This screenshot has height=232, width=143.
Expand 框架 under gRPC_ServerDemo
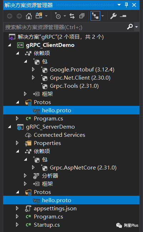click(x=25, y=184)
